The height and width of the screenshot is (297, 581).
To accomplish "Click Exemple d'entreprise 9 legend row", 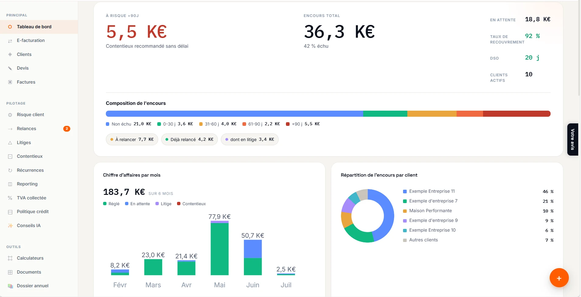I will [x=478, y=220].
